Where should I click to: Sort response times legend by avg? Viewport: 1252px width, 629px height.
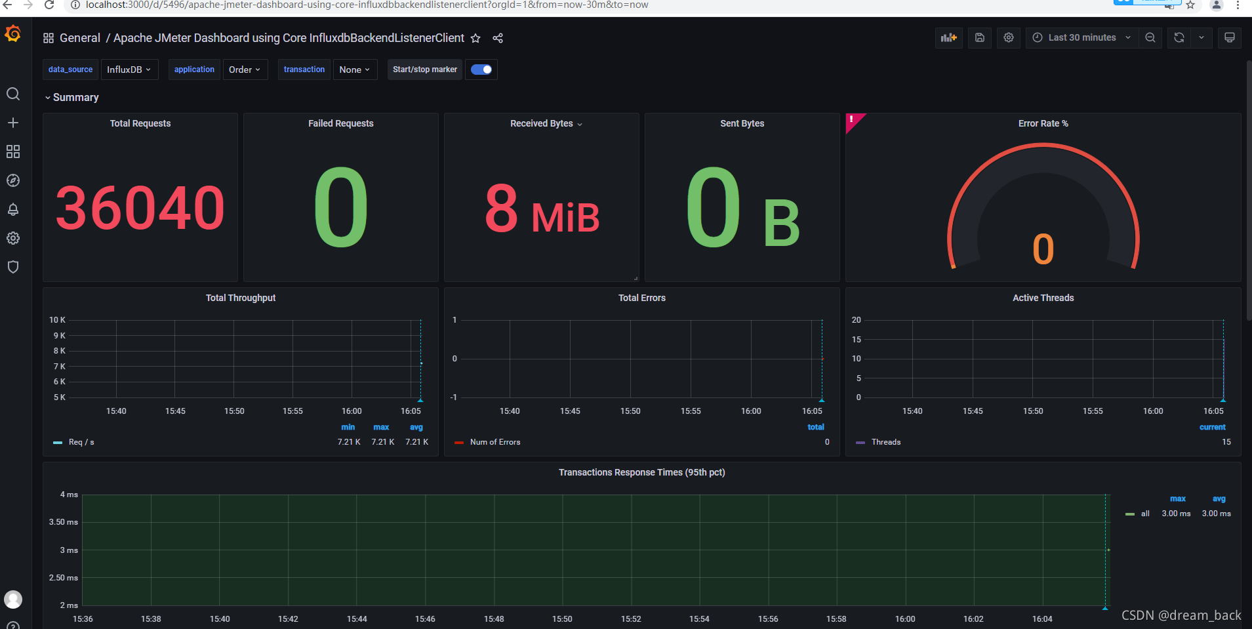[1219, 499]
